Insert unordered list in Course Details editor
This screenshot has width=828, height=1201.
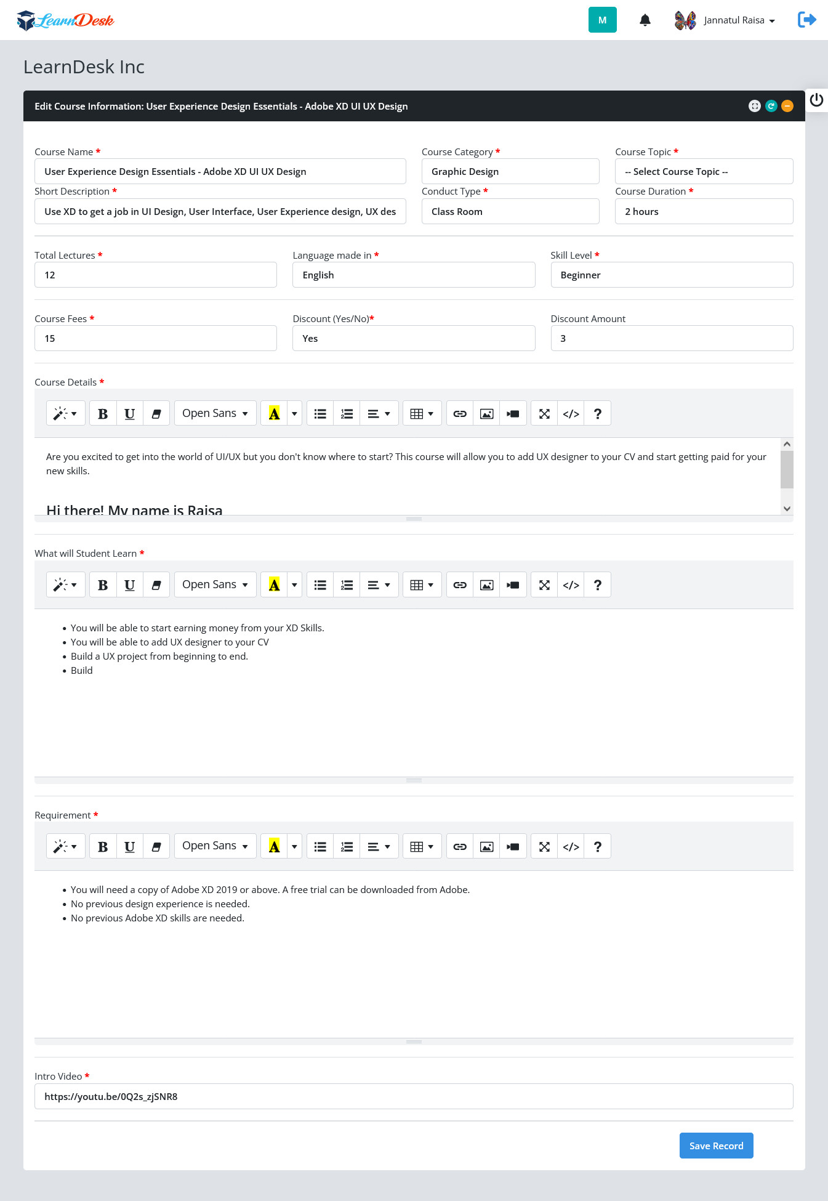tap(320, 414)
